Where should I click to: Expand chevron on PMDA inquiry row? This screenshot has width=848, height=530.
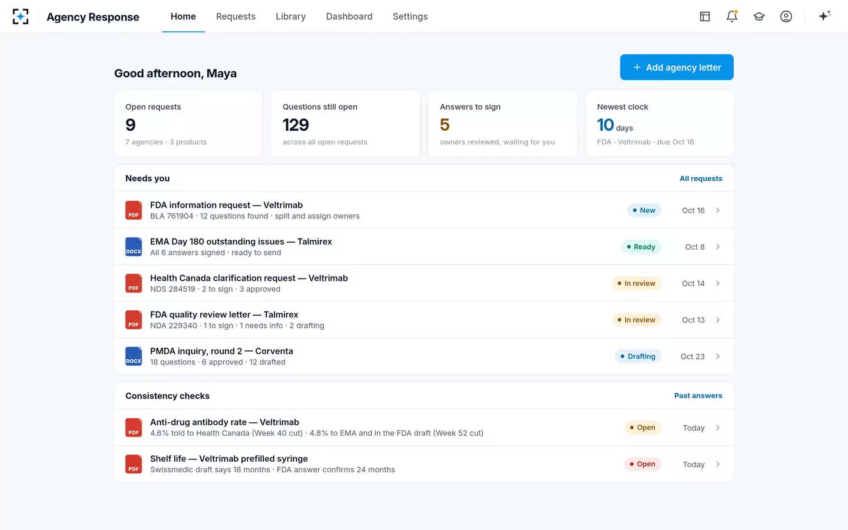[718, 356]
